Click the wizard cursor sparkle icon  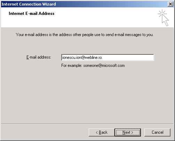click(163, 18)
